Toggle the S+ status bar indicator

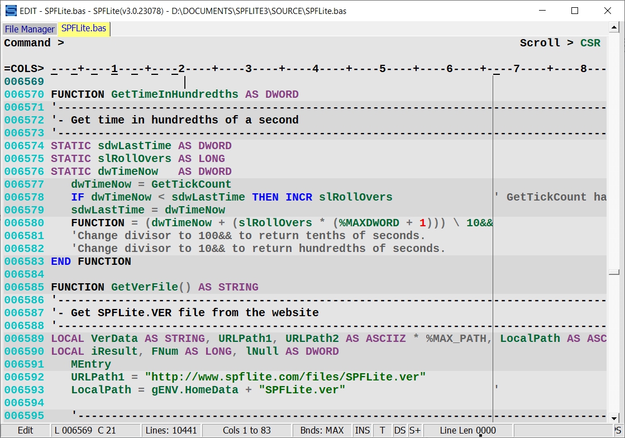coord(415,430)
